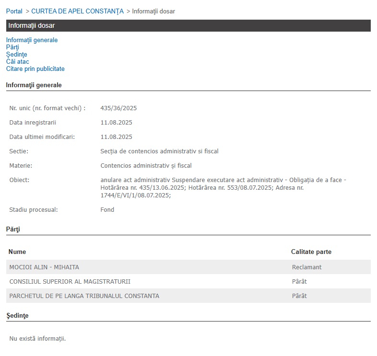Select the Stadiu procesual value Fond
This screenshot has width=377, height=356.
point(107,210)
